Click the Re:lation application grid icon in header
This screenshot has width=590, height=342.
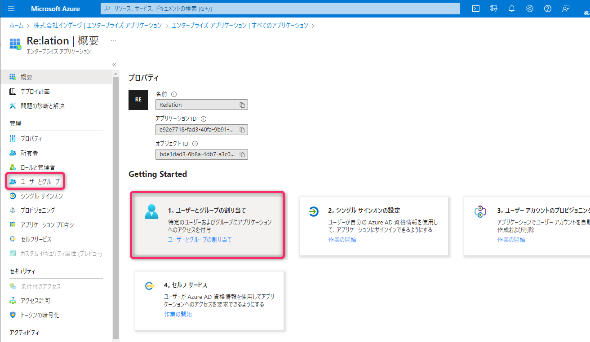pyautogui.click(x=15, y=44)
